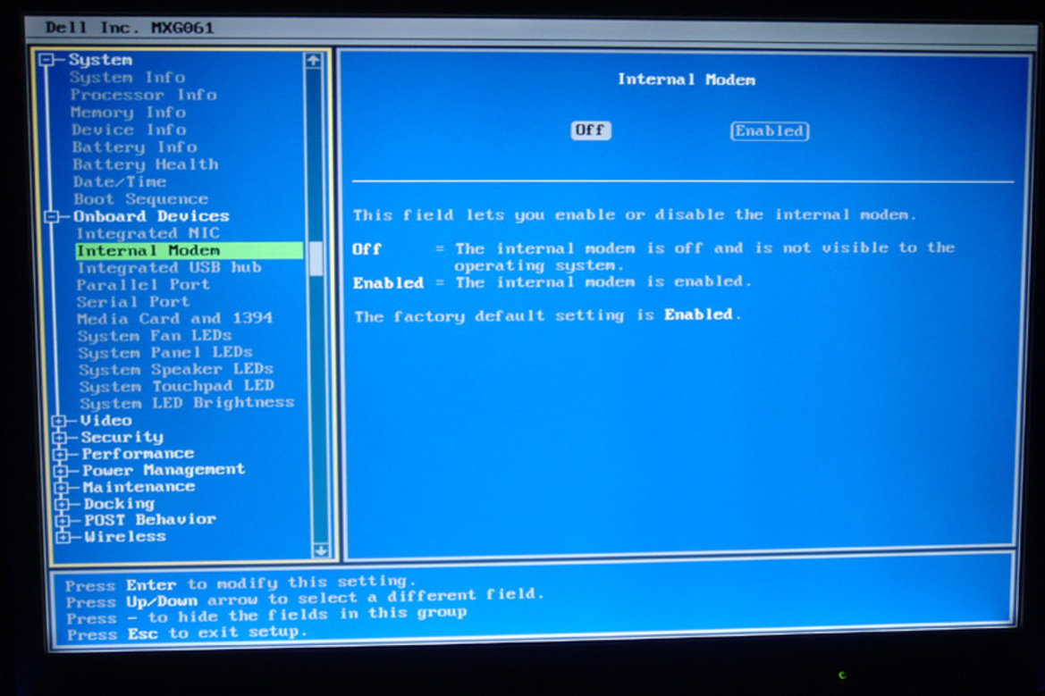Screen dimensions: 1045x696
Task: Select the Boot Sequence entry
Action: (x=140, y=198)
